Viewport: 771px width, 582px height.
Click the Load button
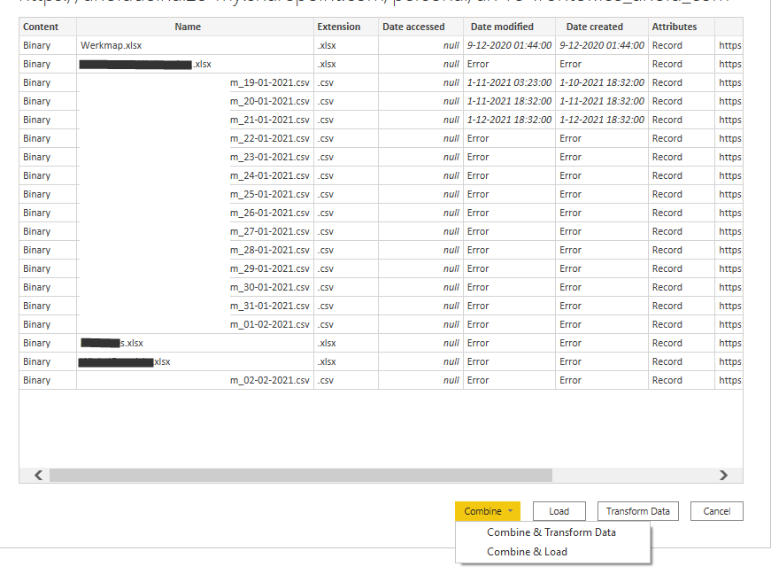[x=559, y=511]
